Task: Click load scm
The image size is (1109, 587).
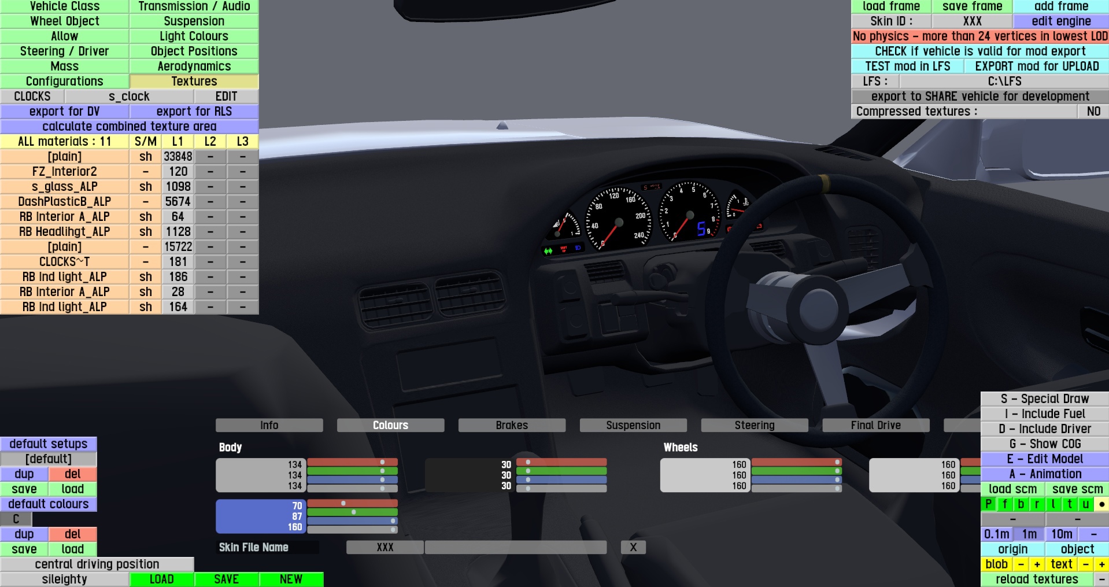Action: pyautogui.click(x=1012, y=489)
